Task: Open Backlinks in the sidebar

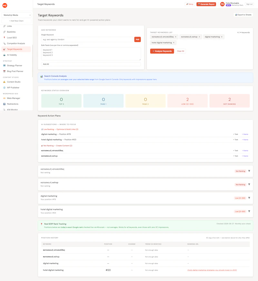Action: coord(11,32)
